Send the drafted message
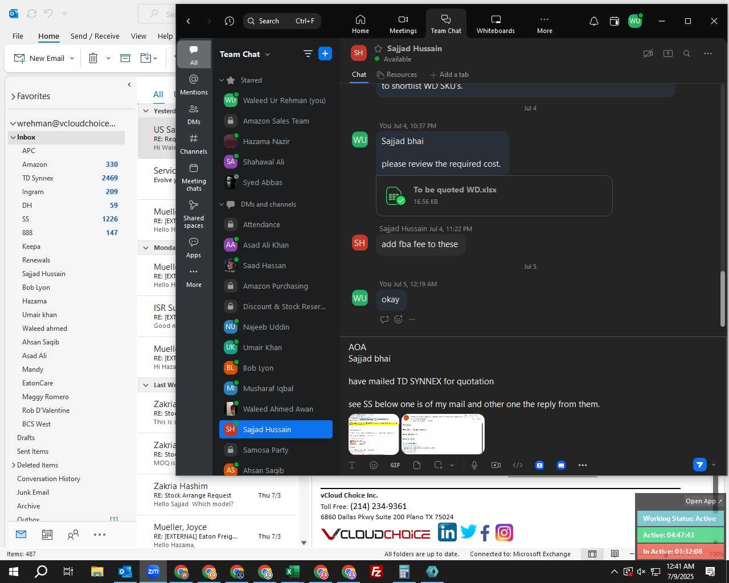This screenshot has width=729, height=583. pos(700,465)
